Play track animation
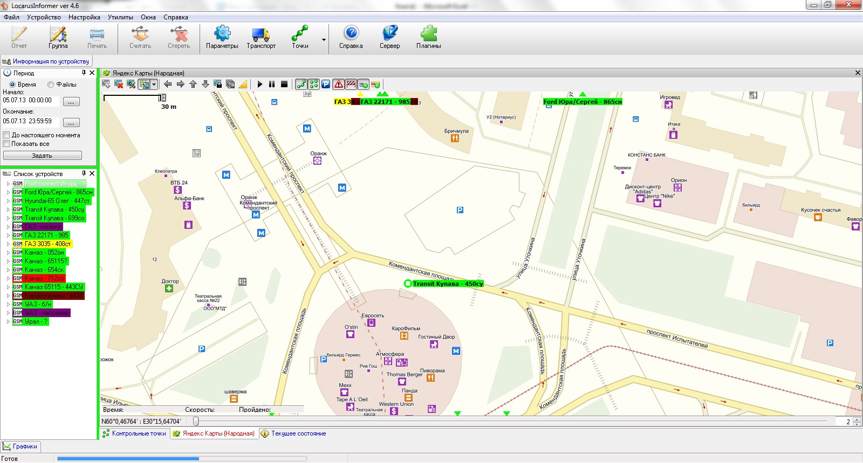Image resolution: width=863 pixels, height=463 pixels. [260, 84]
